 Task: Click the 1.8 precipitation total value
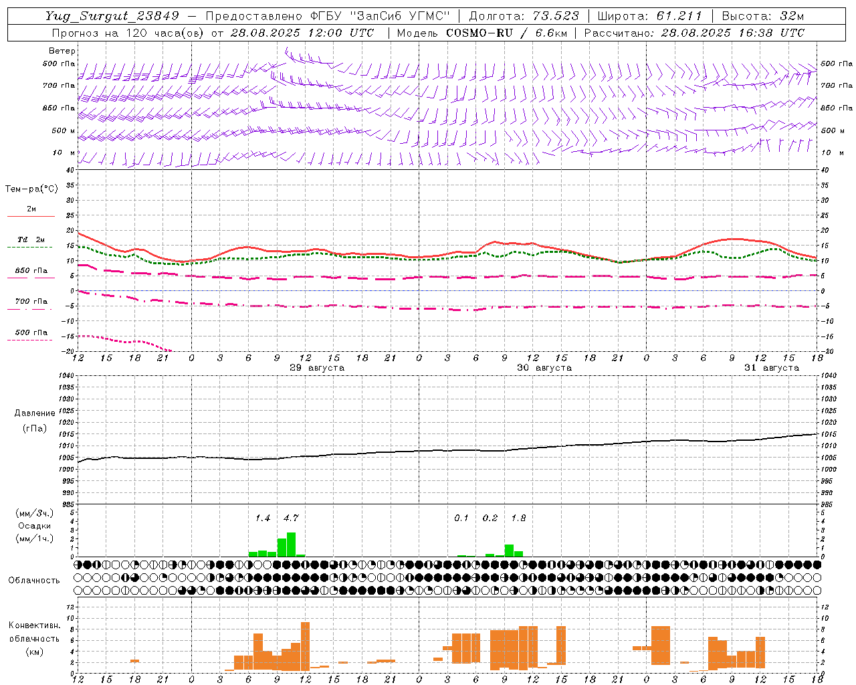pyautogui.click(x=518, y=518)
